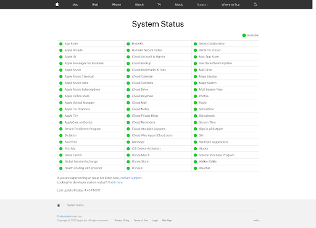Follow the contact support link
Screen dimensions: 316x228
pos(131,178)
